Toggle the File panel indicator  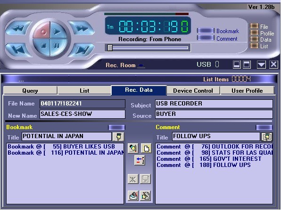pos(254,26)
